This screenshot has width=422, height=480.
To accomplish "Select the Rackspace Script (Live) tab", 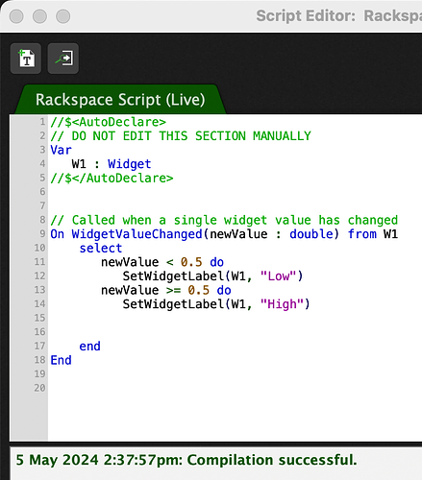I will 120,100.
